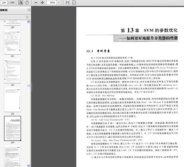Delete thumbnail using trash can icon
The height and width of the screenshot is (167, 184).
coord(27,17)
